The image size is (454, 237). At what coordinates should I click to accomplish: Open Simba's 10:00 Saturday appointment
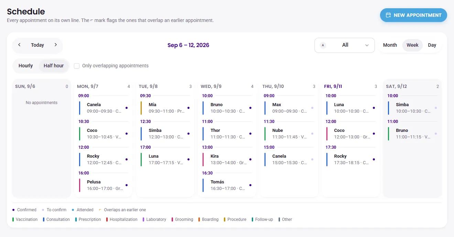pyautogui.click(x=412, y=108)
